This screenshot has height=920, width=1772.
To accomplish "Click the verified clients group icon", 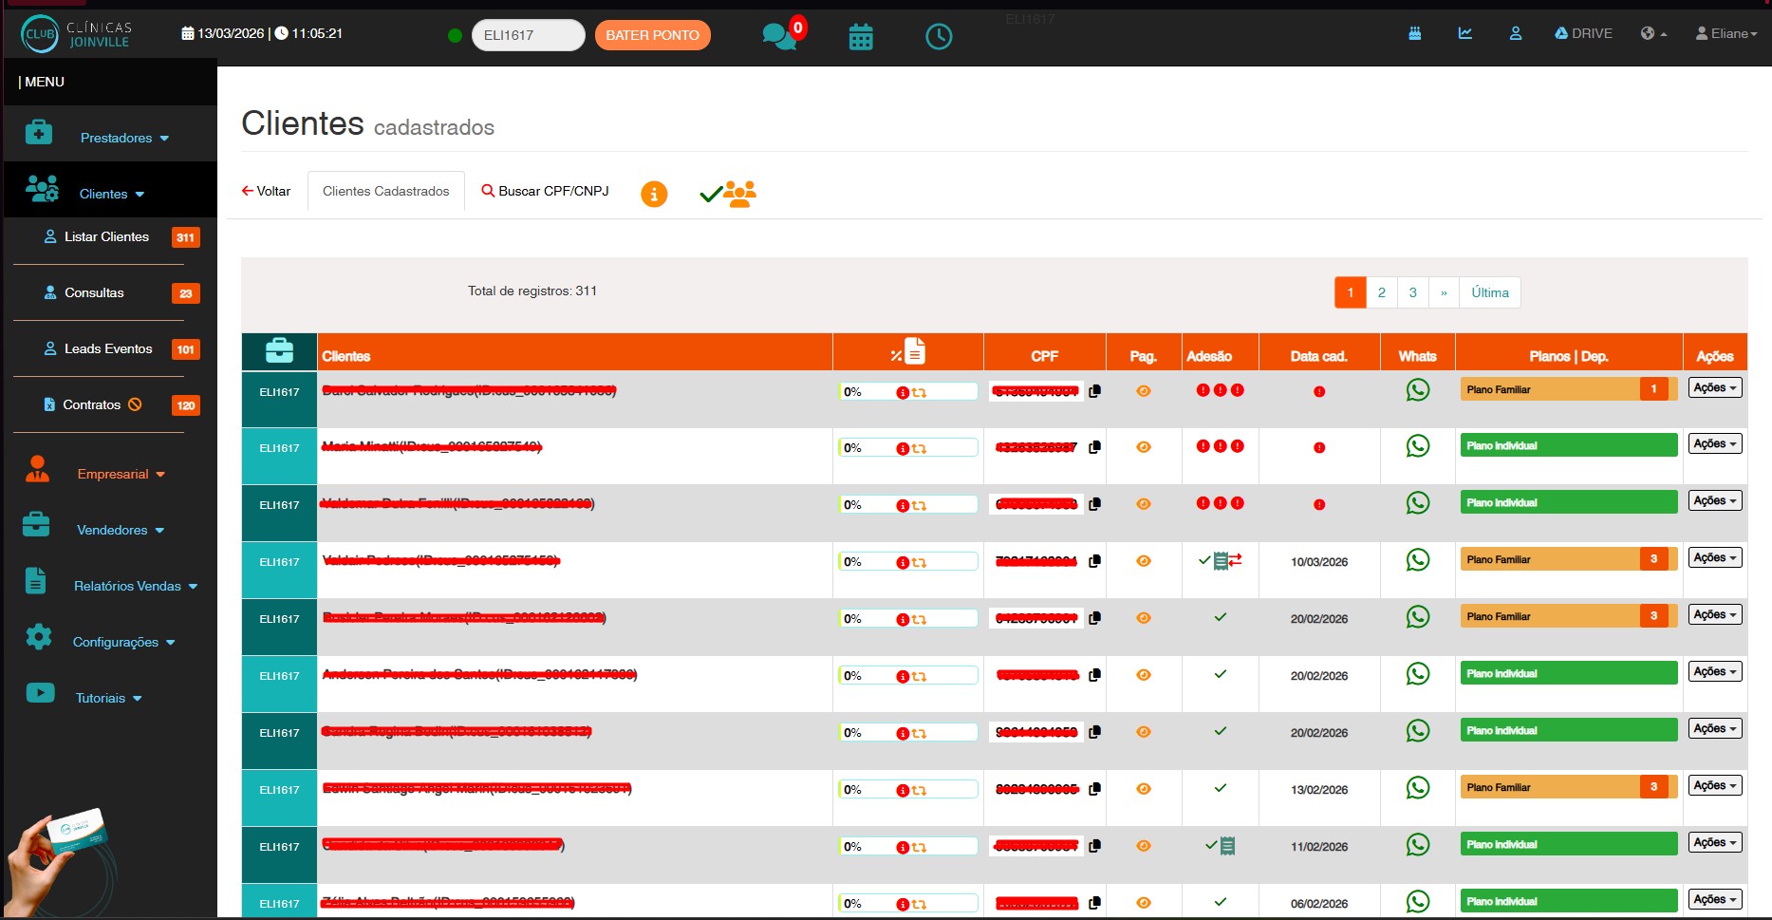I will 728,194.
